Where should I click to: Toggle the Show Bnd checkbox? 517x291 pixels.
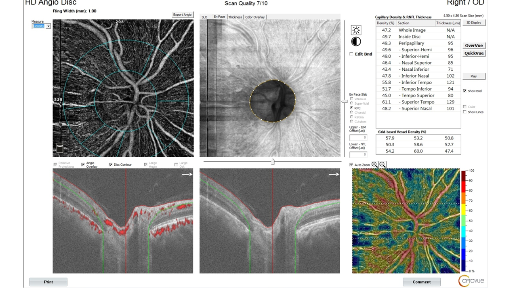[464, 91]
